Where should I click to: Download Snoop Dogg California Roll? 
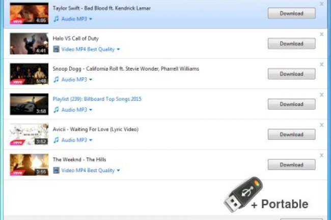click(291, 74)
